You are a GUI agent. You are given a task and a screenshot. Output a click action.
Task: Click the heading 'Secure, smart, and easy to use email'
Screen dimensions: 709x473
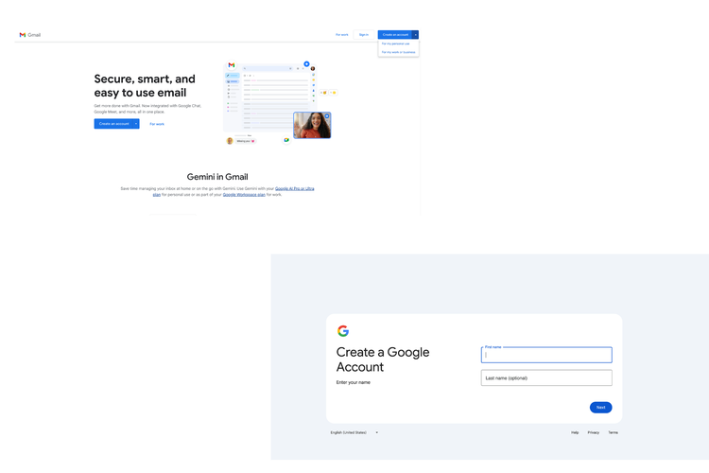click(x=145, y=85)
